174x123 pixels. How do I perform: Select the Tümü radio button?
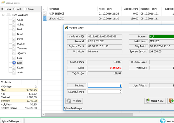coord(3,9)
